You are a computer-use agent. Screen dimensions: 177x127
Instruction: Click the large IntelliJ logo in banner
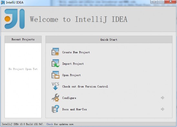15,19
